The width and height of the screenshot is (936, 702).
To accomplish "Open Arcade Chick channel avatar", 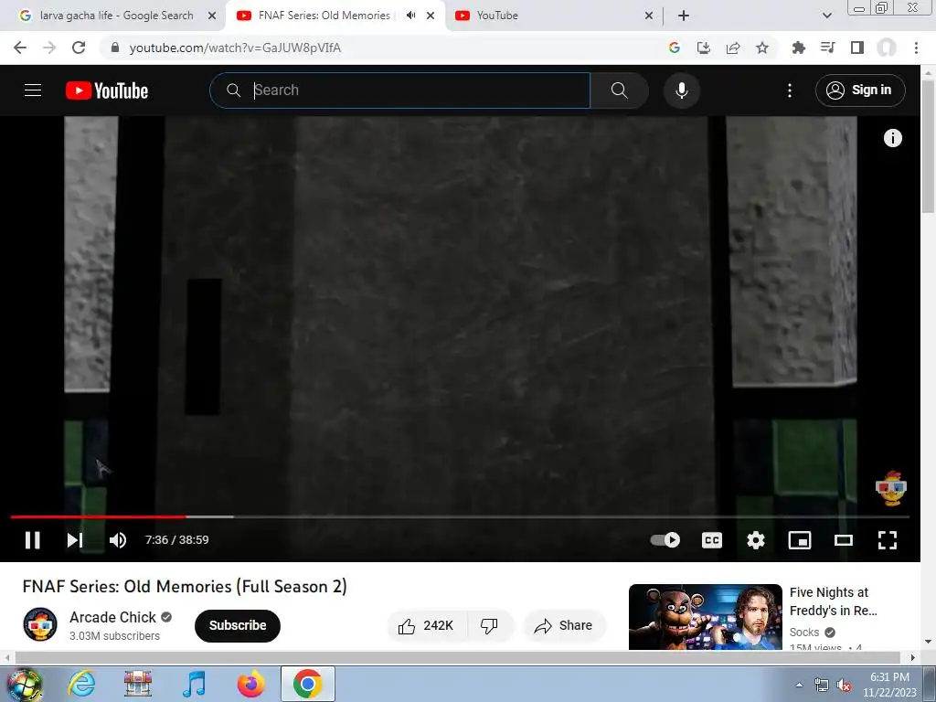I will 40,624.
